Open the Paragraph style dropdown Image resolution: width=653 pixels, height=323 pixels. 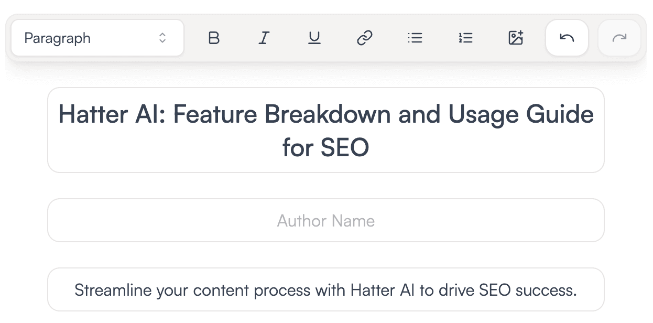pyautogui.click(x=97, y=38)
